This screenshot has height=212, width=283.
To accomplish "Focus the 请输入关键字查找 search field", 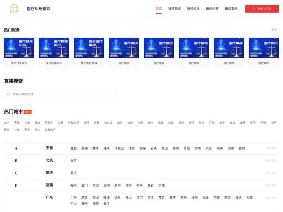I will click(x=59, y=94).
